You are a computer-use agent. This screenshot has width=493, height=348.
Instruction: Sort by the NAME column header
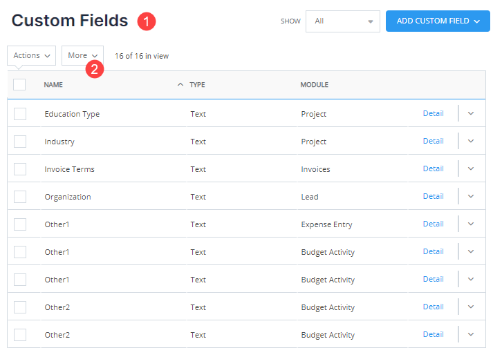point(53,85)
